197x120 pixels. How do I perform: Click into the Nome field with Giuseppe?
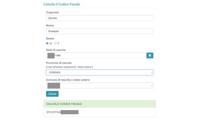click(100, 31)
